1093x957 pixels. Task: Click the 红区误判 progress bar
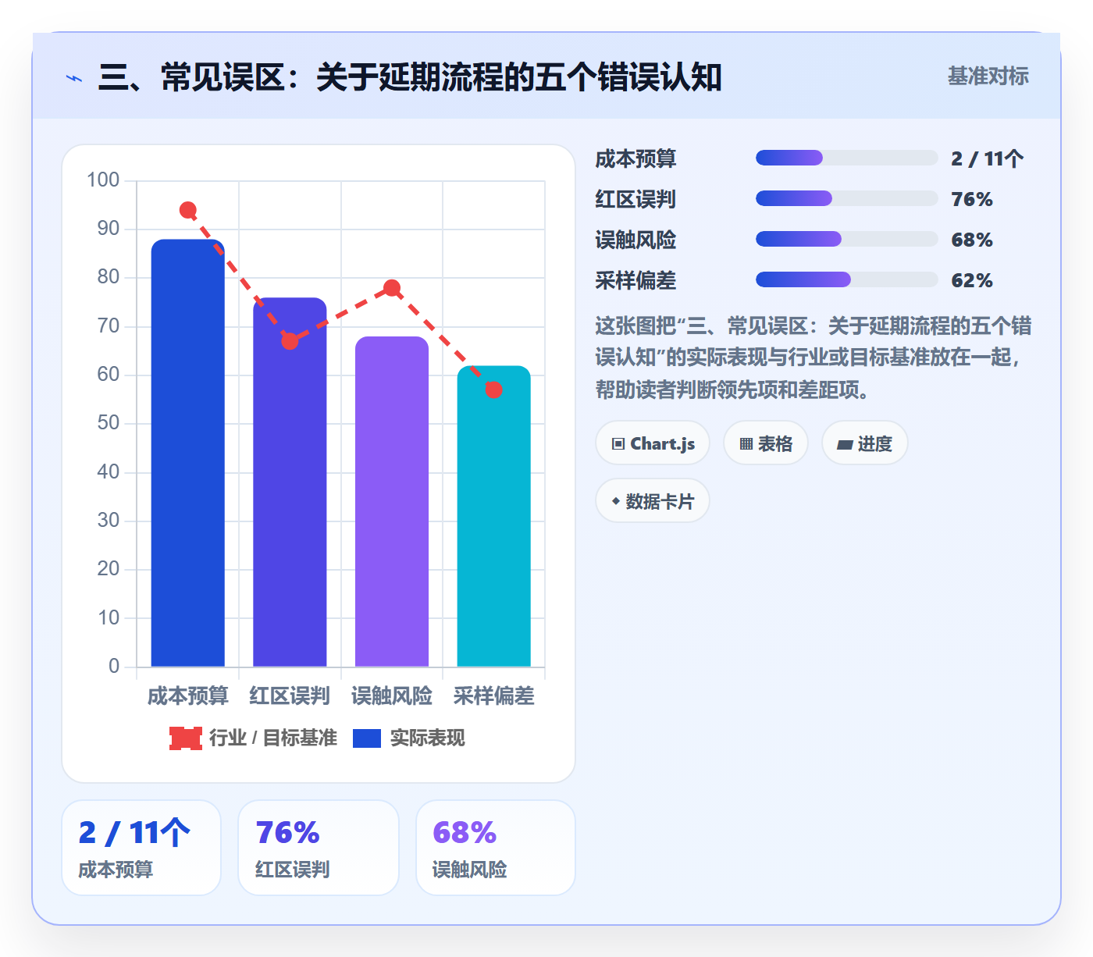[846, 198]
